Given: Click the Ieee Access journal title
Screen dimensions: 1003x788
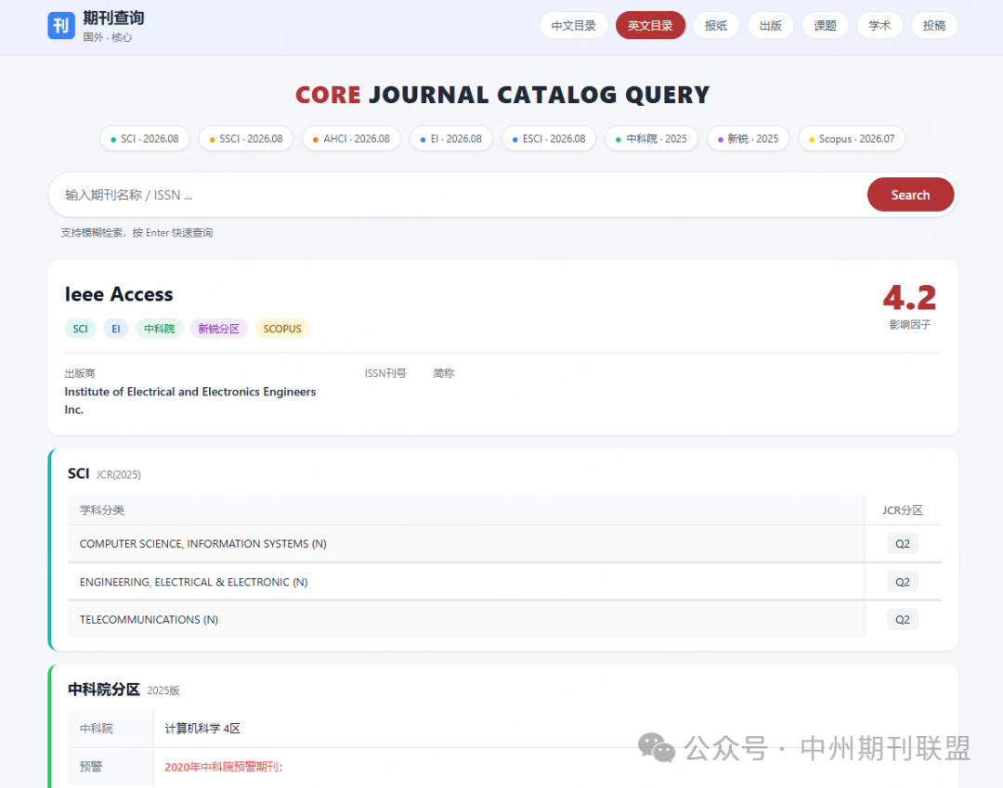Looking at the screenshot, I should [x=119, y=294].
